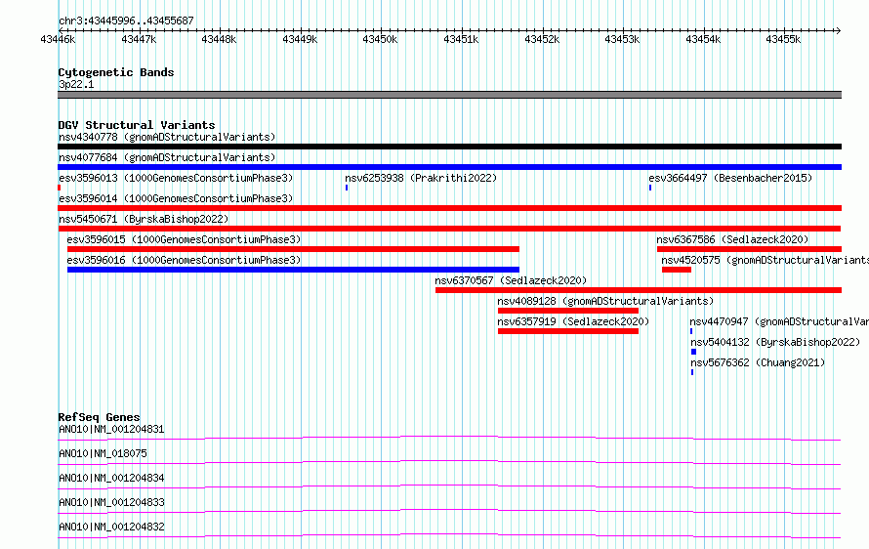Click the 43453k ruler label
The width and height of the screenshot is (869, 549).
[x=622, y=39]
